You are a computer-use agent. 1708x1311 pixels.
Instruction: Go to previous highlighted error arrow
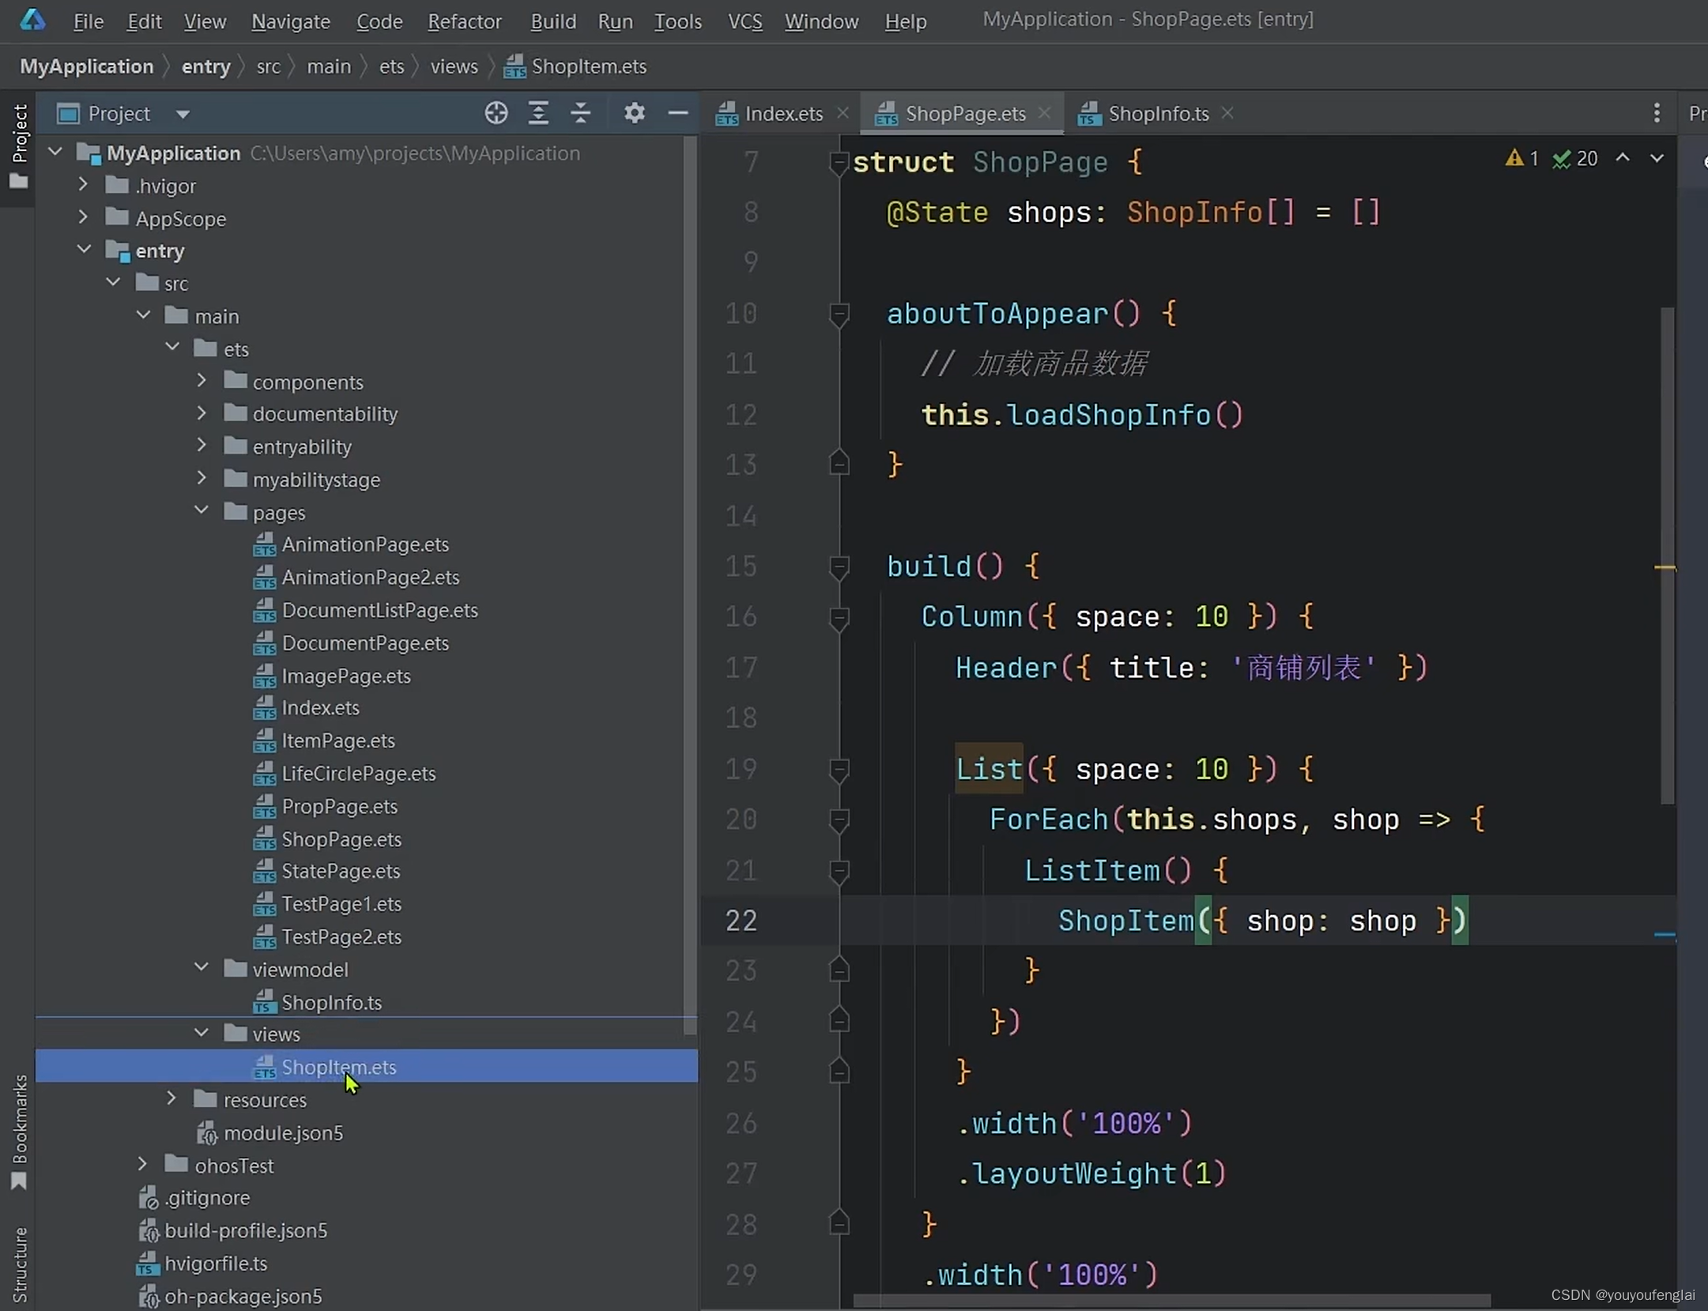1623,158
